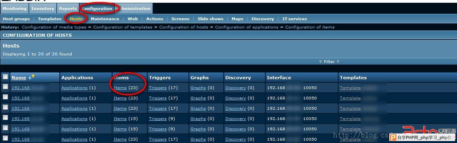Open Items (23) link in the first host row
This screenshot has width=457, height=143.
pyautogui.click(x=120, y=88)
